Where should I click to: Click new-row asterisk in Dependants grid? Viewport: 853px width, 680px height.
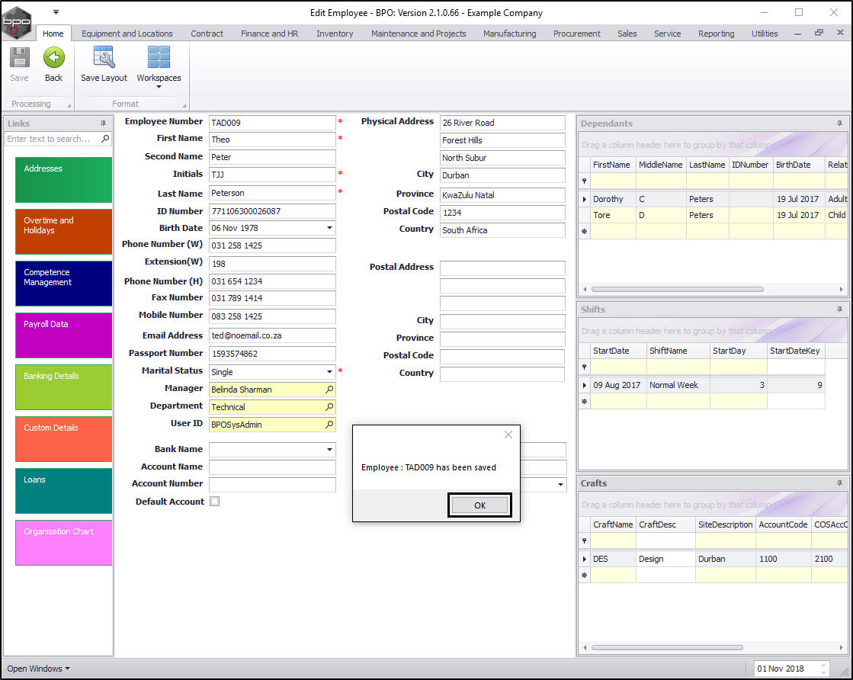pos(585,232)
